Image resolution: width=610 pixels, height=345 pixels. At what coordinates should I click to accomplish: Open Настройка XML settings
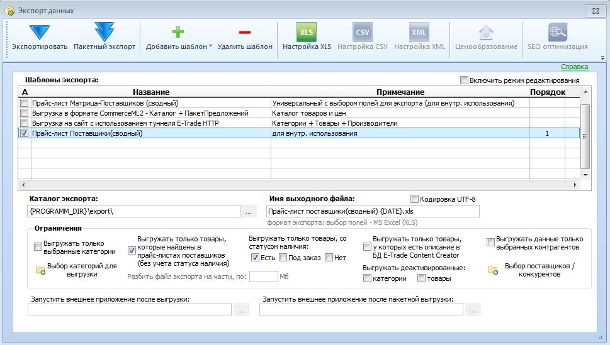tap(419, 37)
